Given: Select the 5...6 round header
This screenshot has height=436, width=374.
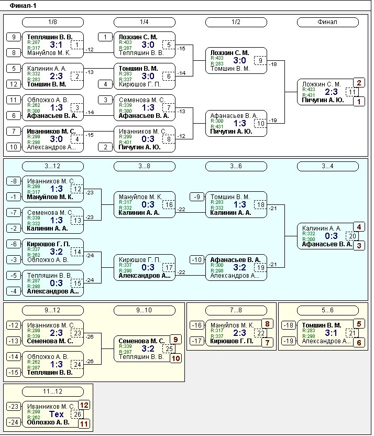Looking at the screenshot, I should click(x=328, y=310).
